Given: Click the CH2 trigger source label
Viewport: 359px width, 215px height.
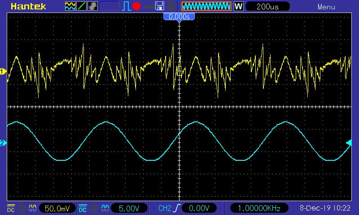Looking at the screenshot, I should click(x=165, y=208).
